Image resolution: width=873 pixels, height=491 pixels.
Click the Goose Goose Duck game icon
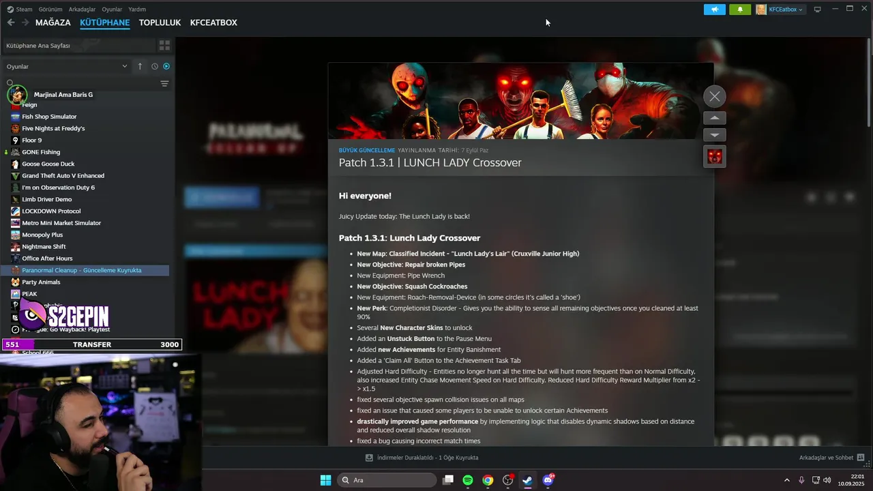tap(15, 164)
